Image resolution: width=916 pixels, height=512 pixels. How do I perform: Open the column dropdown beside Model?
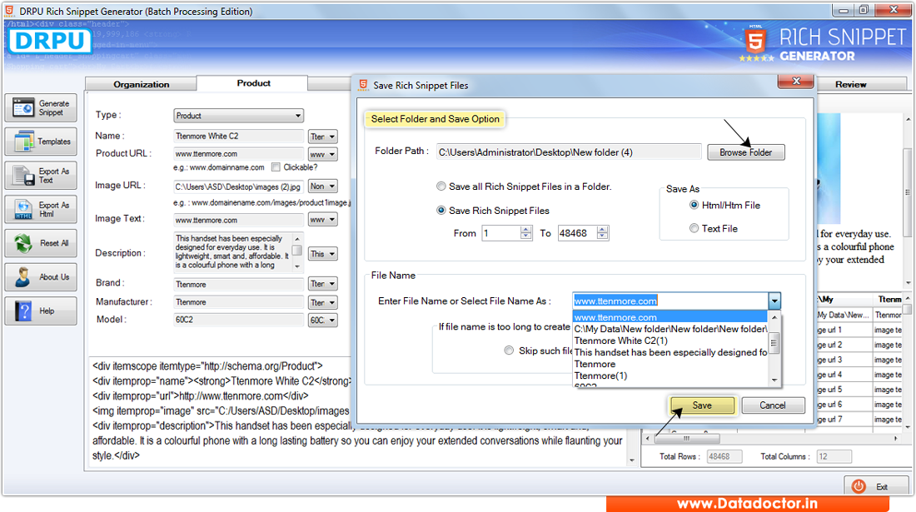322,320
